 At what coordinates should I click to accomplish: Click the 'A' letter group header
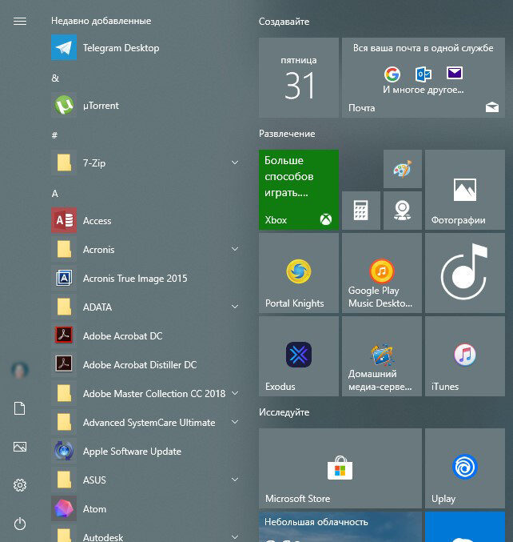click(55, 194)
